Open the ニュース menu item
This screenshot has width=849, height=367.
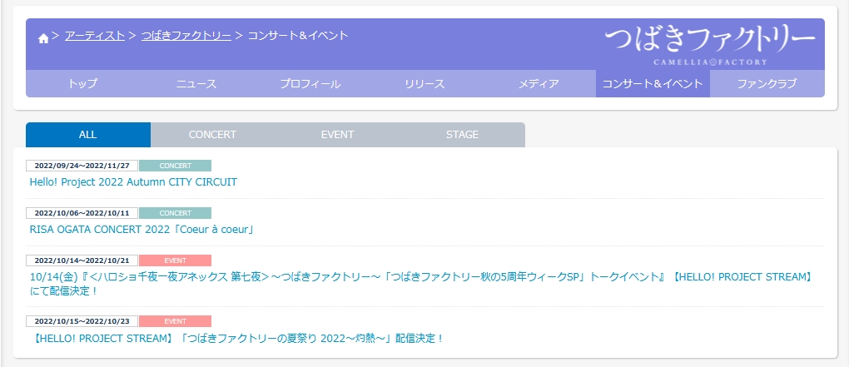point(196,84)
